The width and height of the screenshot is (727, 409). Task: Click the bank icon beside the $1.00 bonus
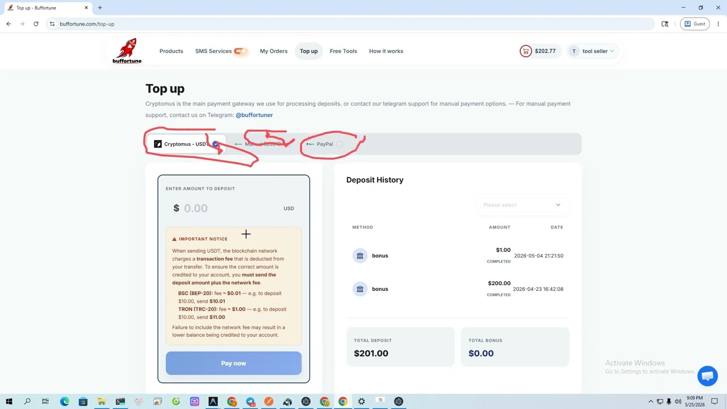point(360,256)
